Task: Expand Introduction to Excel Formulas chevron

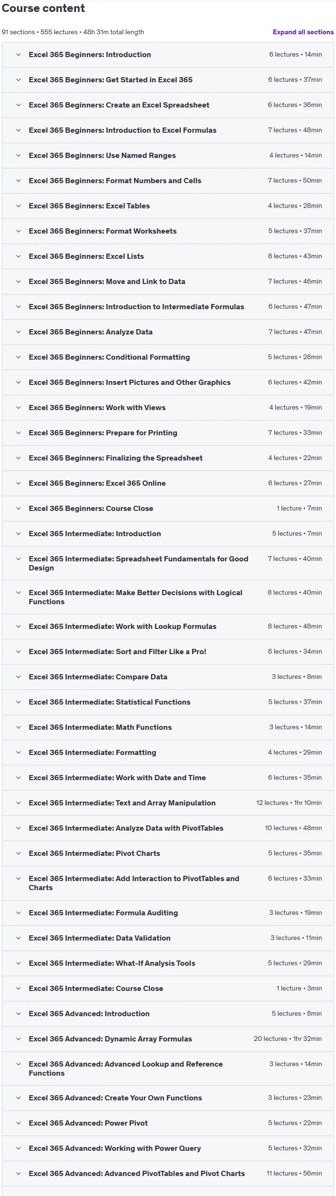Action: (x=19, y=130)
